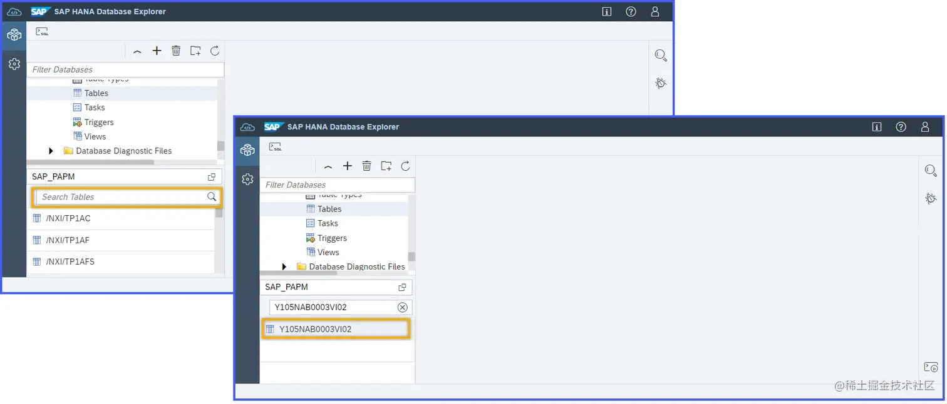Open global search icon in front window

pos(931,170)
